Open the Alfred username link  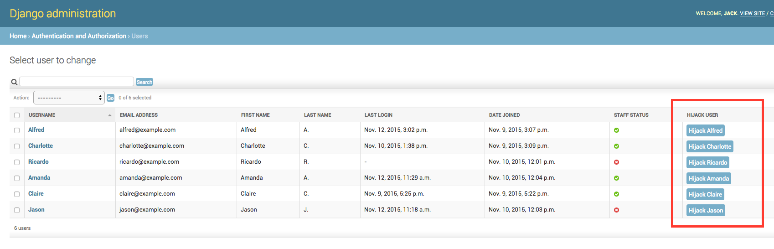tap(36, 130)
